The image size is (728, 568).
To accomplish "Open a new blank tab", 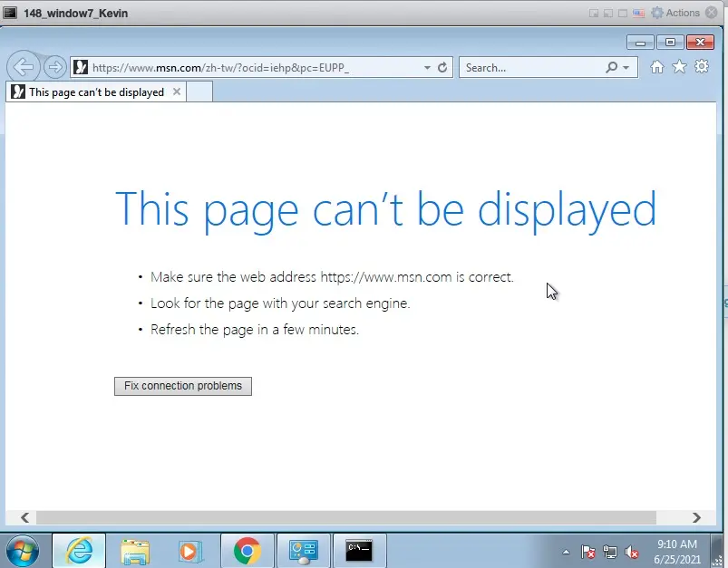I will (199, 91).
